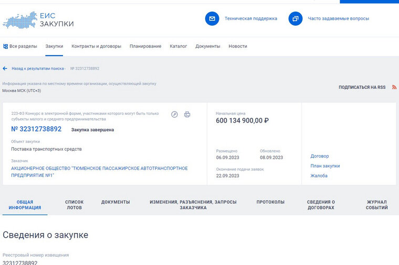The width and height of the screenshot is (399, 265).
Task: Switch to the ДОКУМЕНТЫ tab
Action: [115, 202]
